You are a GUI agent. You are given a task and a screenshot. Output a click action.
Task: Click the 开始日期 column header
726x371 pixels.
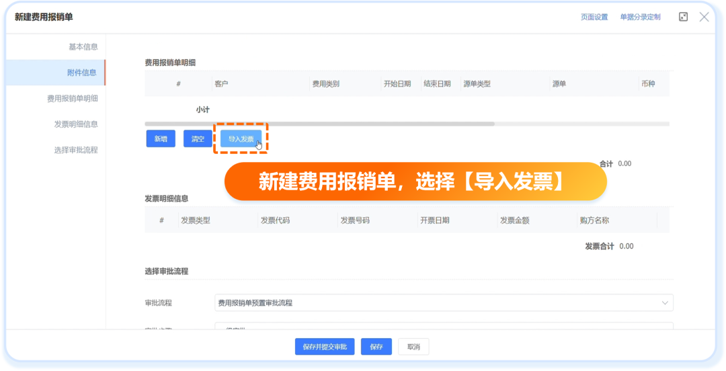tap(397, 84)
